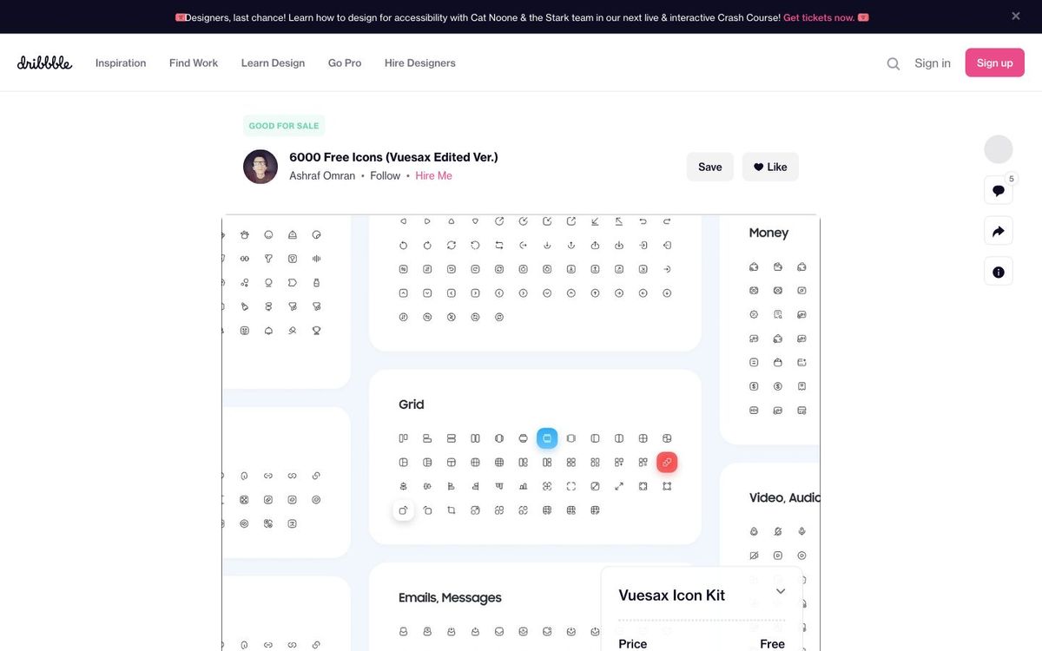Viewport: 1042px width, 651px height.
Task: Open the search magnifier icon
Action: click(893, 63)
